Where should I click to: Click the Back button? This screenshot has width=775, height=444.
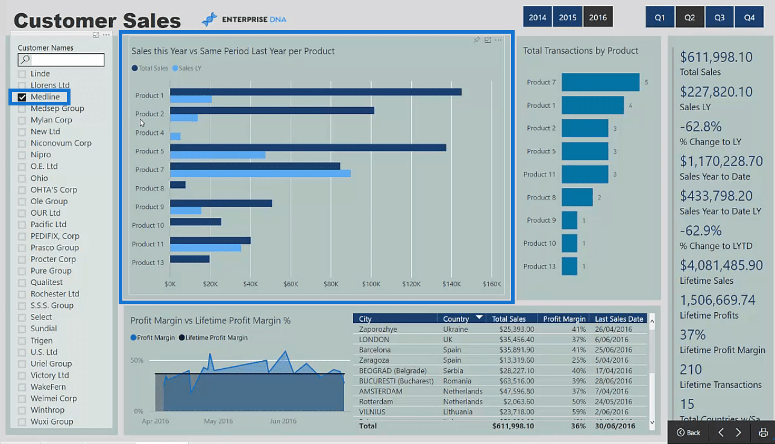coord(688,433)
